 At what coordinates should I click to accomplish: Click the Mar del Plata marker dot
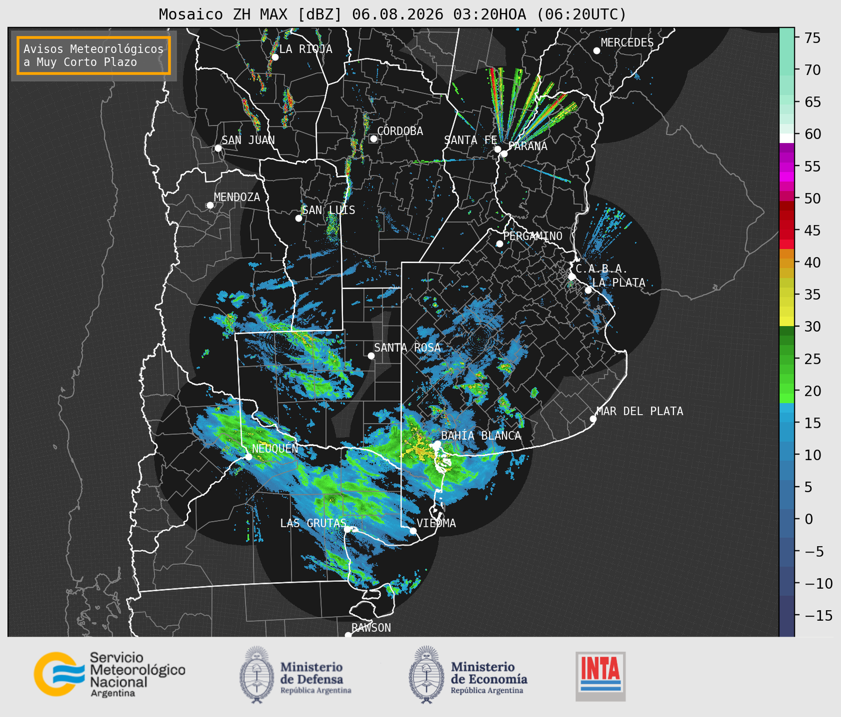coord(593,418)
